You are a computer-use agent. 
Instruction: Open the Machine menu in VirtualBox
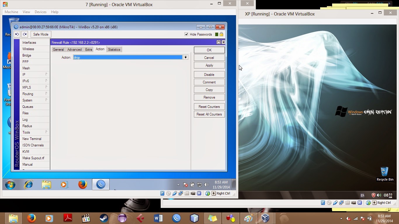[x=11, y=12]
